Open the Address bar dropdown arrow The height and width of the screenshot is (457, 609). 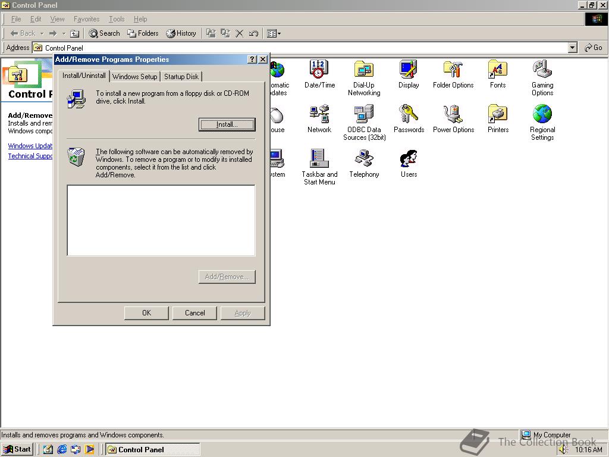(x=572, y=48)
